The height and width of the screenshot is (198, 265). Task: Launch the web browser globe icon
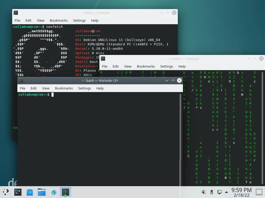[54, 192]
